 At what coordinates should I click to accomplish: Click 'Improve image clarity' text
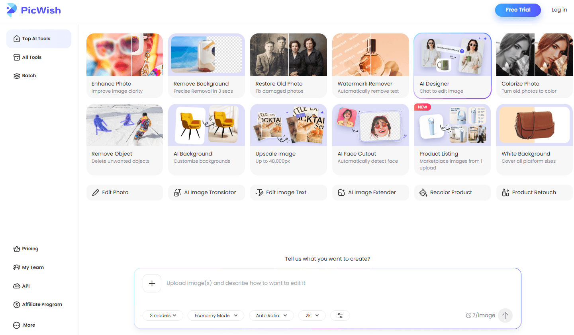point(117,91)
